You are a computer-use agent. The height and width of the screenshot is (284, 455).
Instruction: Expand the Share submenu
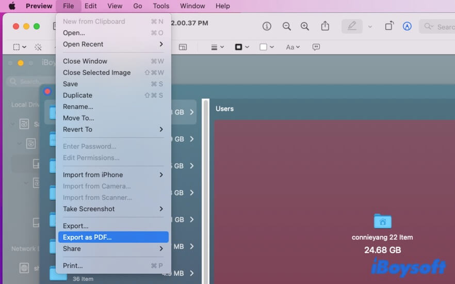(113, 248)
